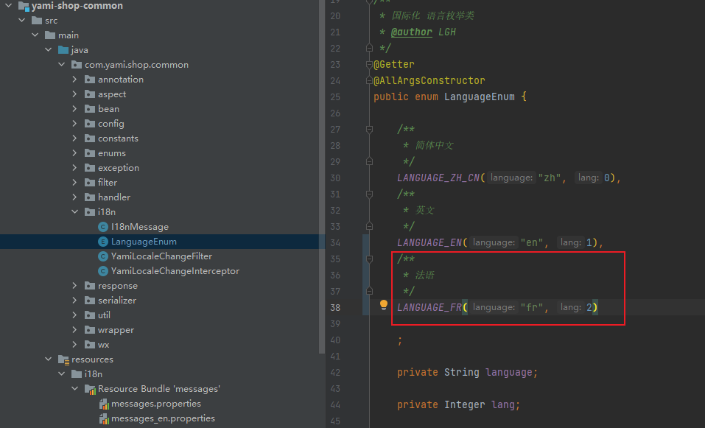
Task: Click the Resource Bundle 'messages' icon
Action: 91,389
